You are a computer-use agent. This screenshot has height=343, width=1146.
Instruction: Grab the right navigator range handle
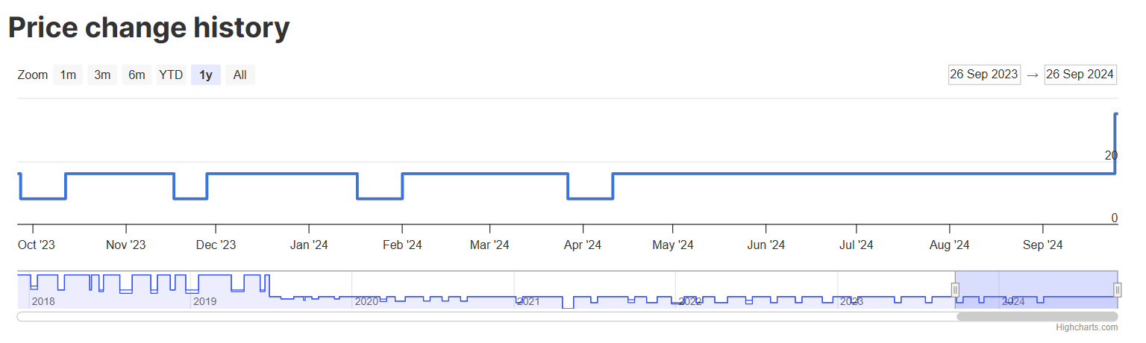point(1117,290)
